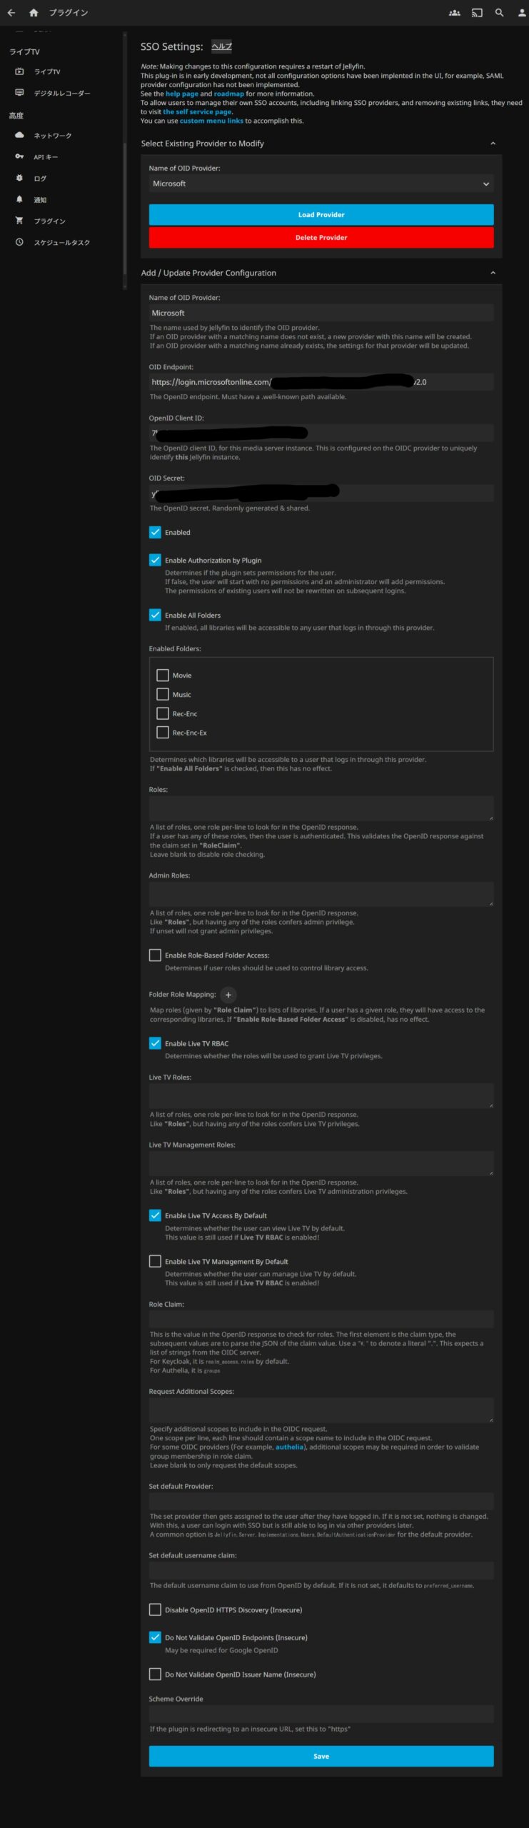Open the authelia link
The width and height of the screenshot is (529, 1828).
290,1447
